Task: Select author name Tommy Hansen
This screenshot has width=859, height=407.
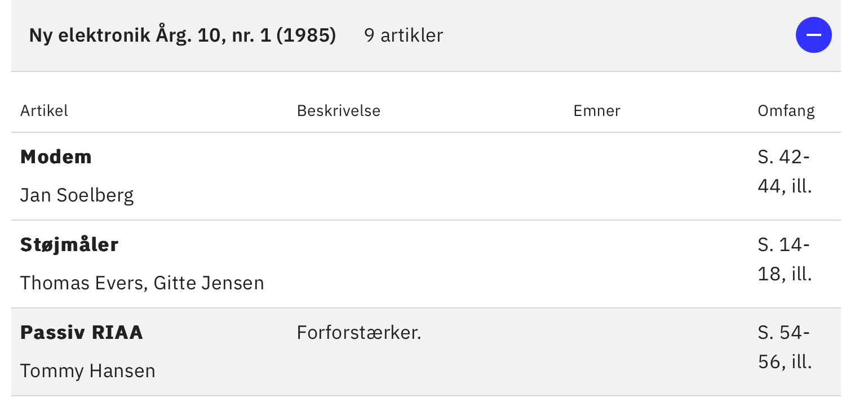Action: (88, 370)
